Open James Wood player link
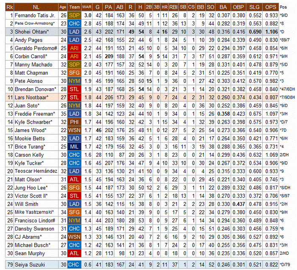The height and width of the screenshot is (270, 297). tap(30, 130)
